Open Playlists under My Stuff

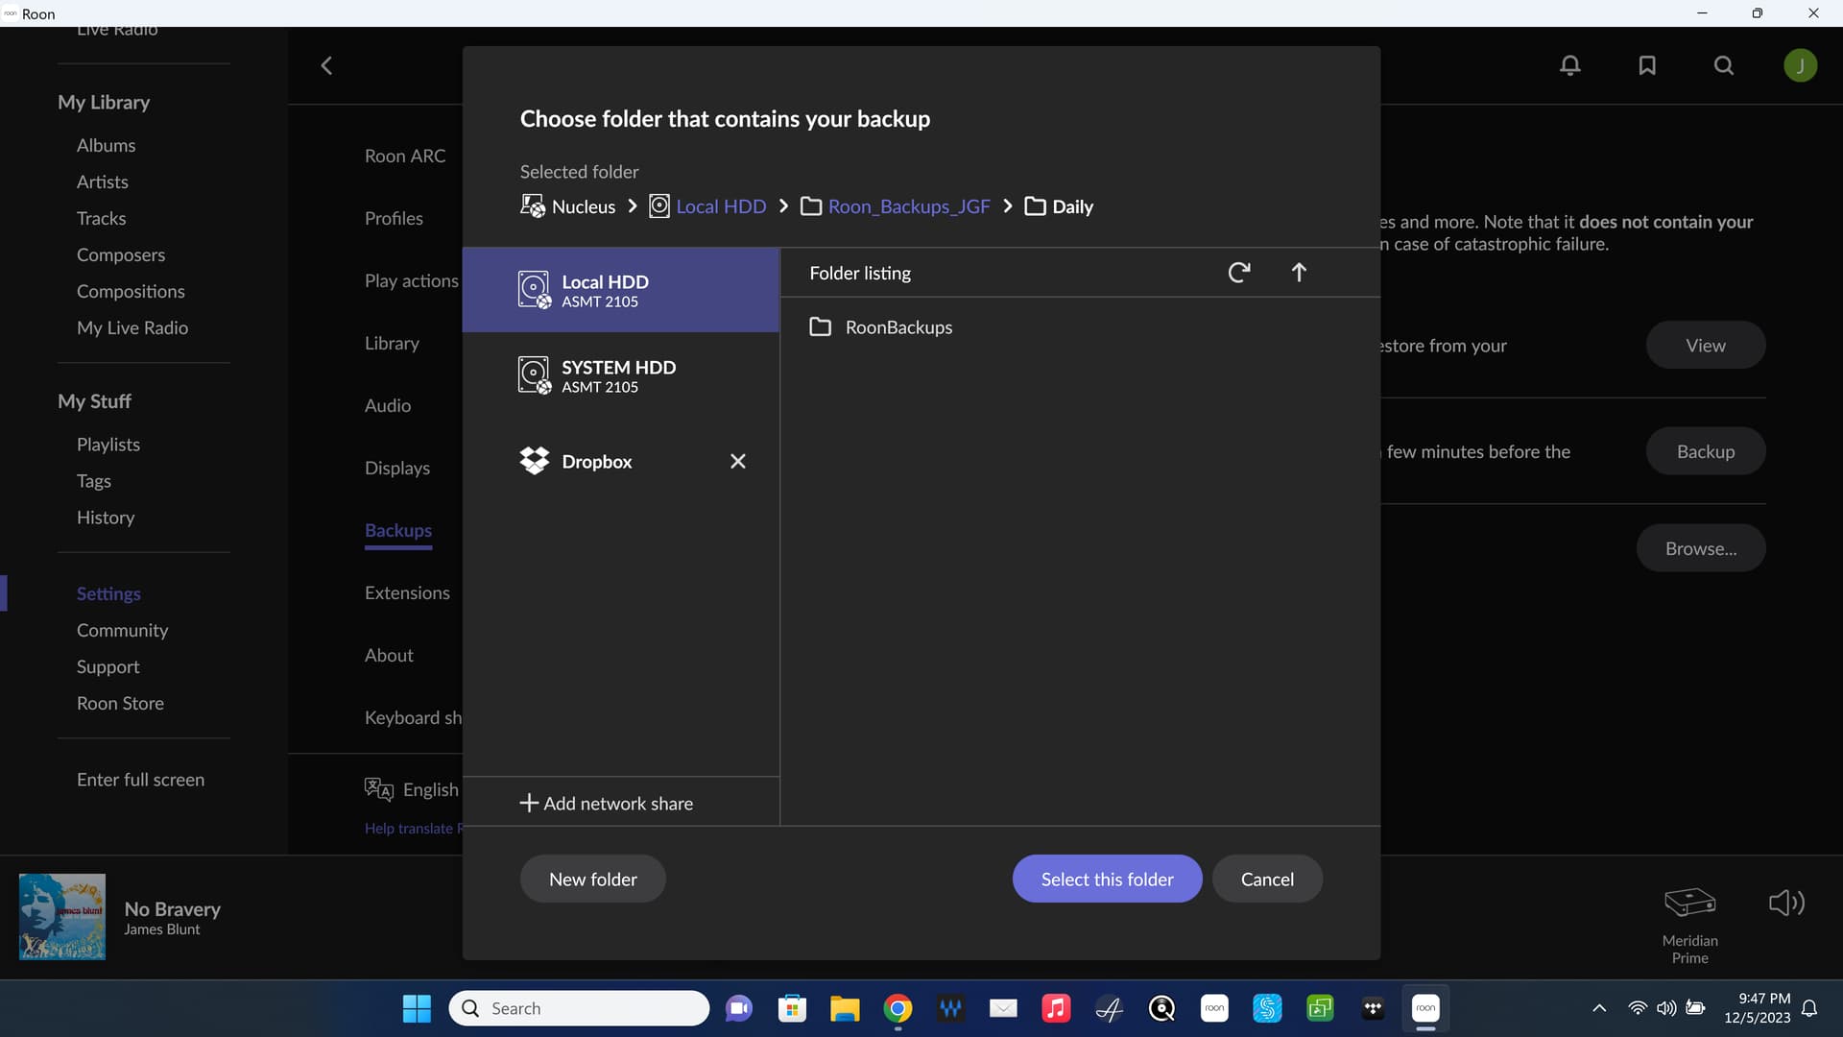108,444
